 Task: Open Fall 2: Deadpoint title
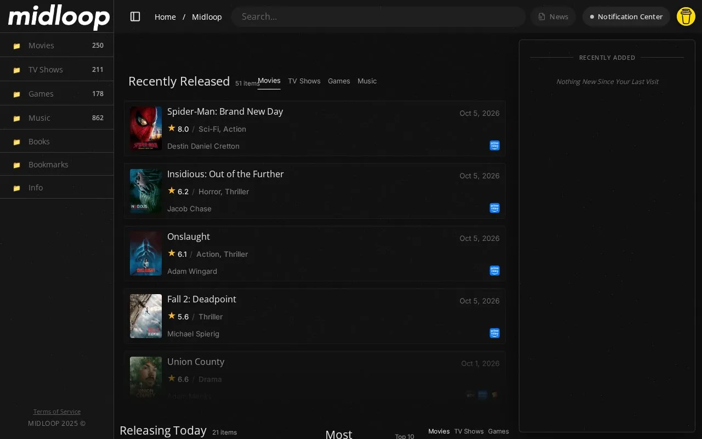point(202,299)
